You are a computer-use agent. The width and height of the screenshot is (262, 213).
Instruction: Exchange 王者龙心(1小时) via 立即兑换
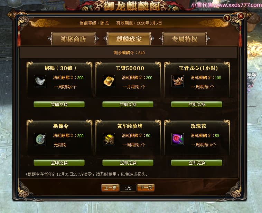click(197, 104)
